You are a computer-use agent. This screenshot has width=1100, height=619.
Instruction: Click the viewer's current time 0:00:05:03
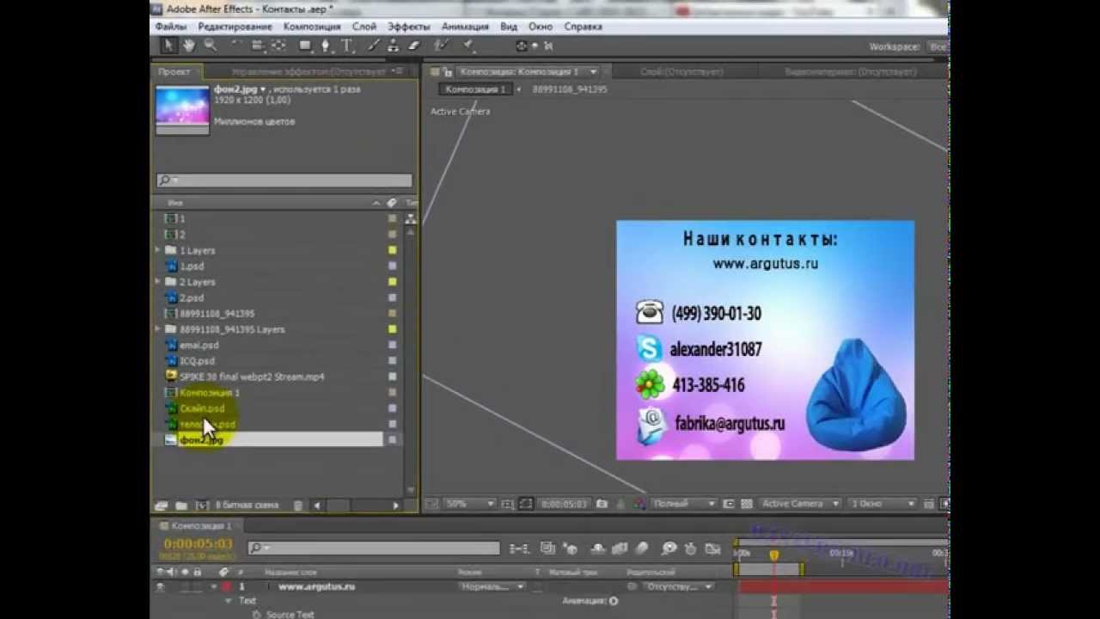pos(564,504)
